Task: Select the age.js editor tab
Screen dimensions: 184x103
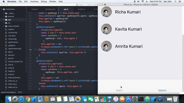Action: tap(66, 9)
